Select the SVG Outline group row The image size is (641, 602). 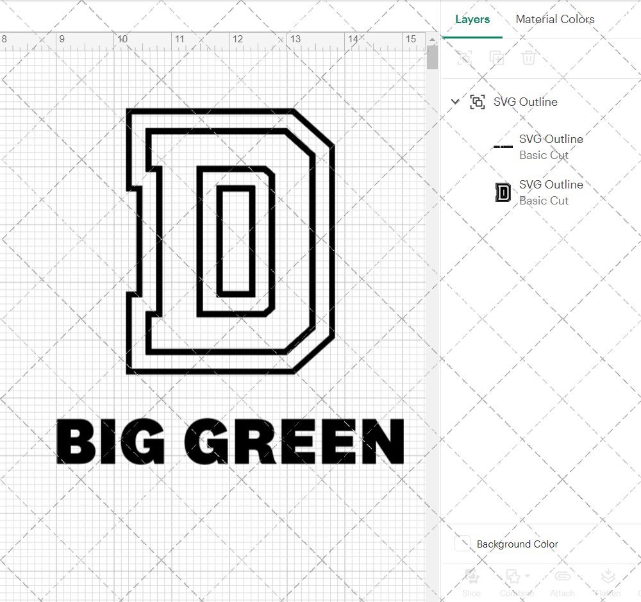point(541,102)
